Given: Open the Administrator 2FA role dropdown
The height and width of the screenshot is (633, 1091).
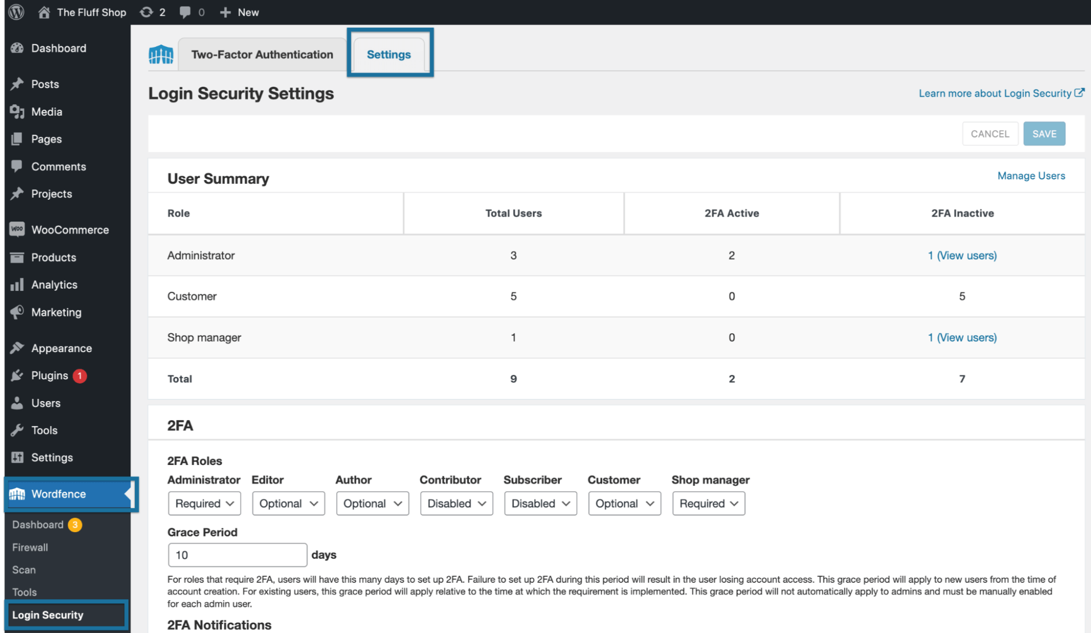Looking at the screenshot, I should [204, 503].
